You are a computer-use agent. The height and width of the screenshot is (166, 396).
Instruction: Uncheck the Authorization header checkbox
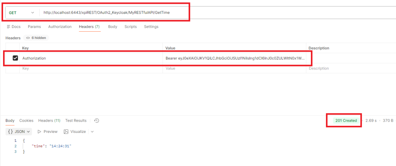pos(15,58)
